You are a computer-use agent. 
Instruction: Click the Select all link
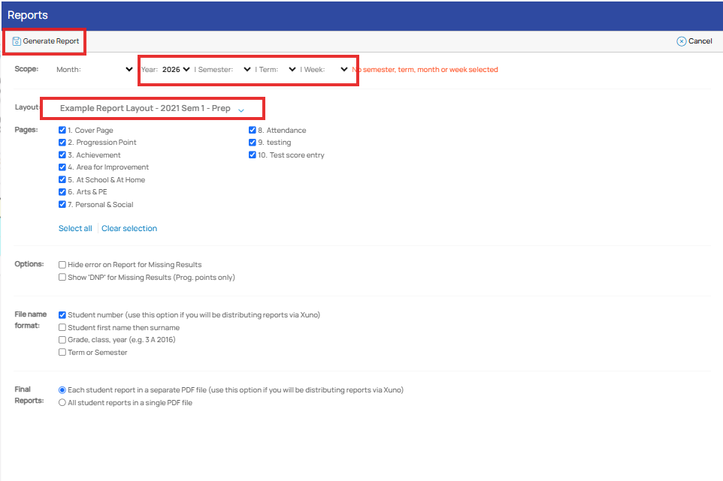click(x=75, y=228)
